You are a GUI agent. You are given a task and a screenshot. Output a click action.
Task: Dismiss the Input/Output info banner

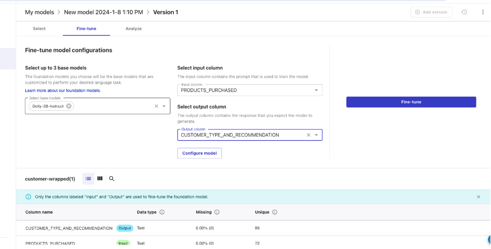478,197
